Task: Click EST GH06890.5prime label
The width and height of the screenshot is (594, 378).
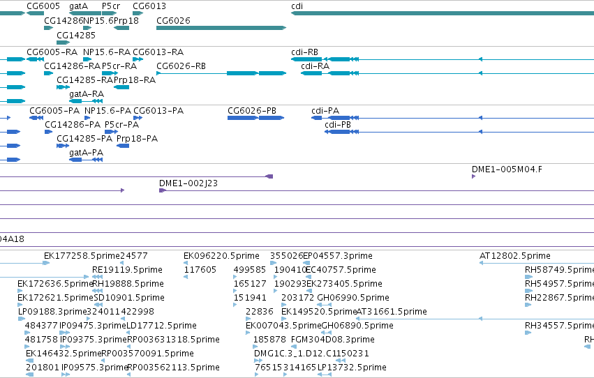Action: click(357, 326)
